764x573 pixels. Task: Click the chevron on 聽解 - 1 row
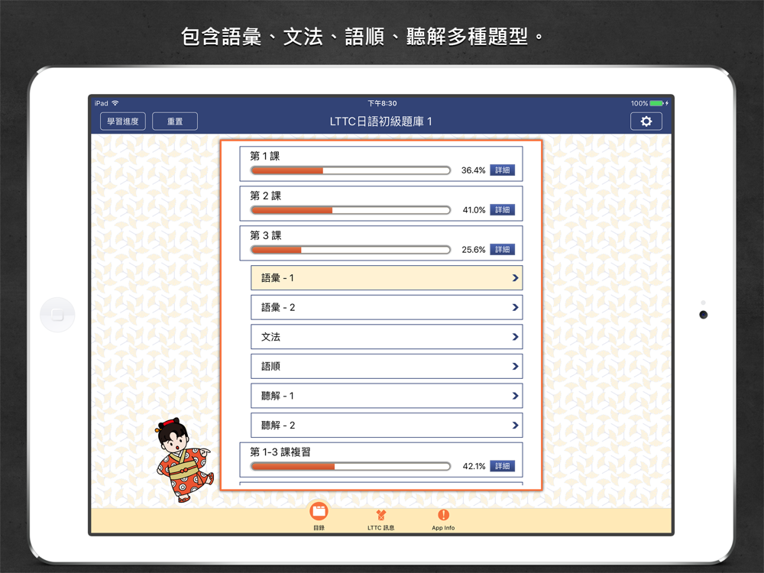click(x=515, y=396)
